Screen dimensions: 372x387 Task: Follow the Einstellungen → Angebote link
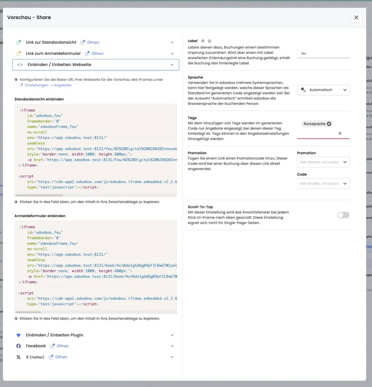48,85
